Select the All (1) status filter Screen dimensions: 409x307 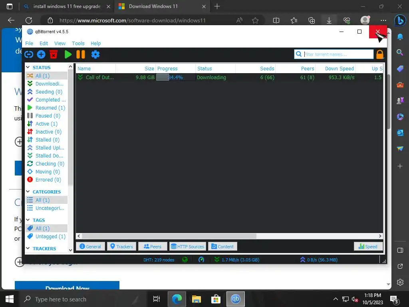[x=46, y=76]
